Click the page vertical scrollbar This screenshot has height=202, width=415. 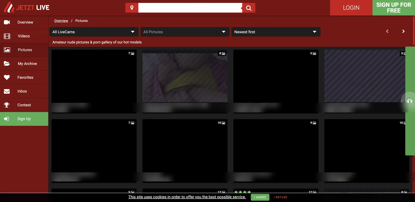pos(414,31)
